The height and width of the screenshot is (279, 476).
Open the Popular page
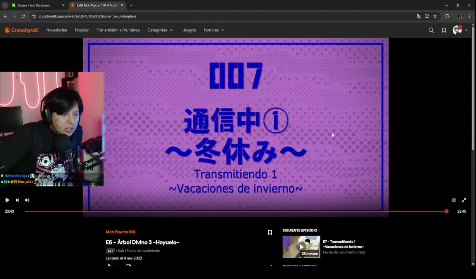click(x=82, y=30)
